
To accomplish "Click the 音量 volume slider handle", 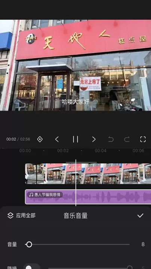I will click(x=29, y=244).
